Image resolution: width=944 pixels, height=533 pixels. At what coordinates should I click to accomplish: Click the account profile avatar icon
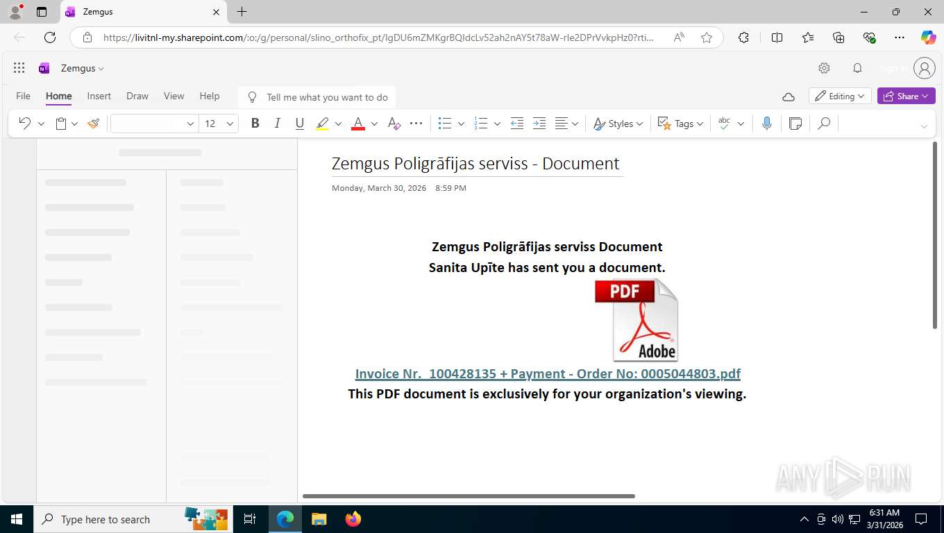click(925, 68)
